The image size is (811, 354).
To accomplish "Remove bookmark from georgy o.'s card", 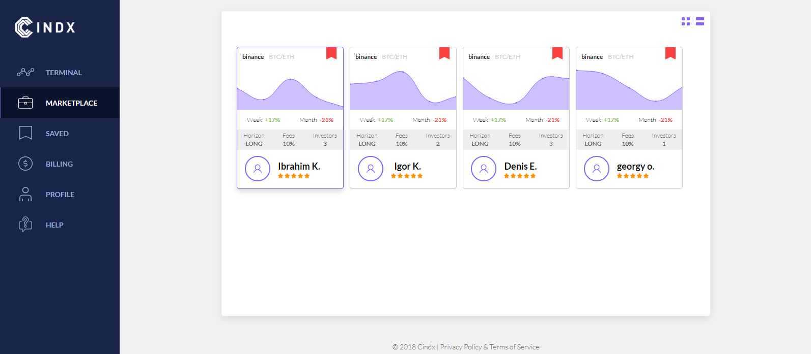I will click(x=670, y=53).
